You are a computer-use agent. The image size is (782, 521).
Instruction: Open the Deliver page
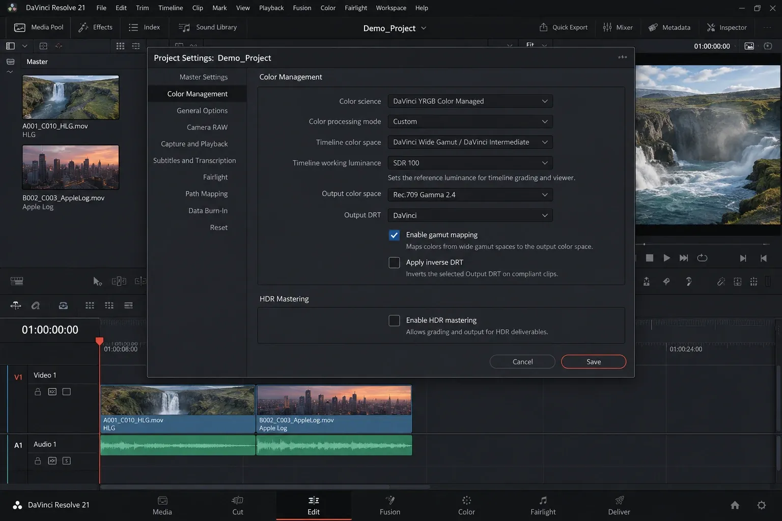pos(619,506)
